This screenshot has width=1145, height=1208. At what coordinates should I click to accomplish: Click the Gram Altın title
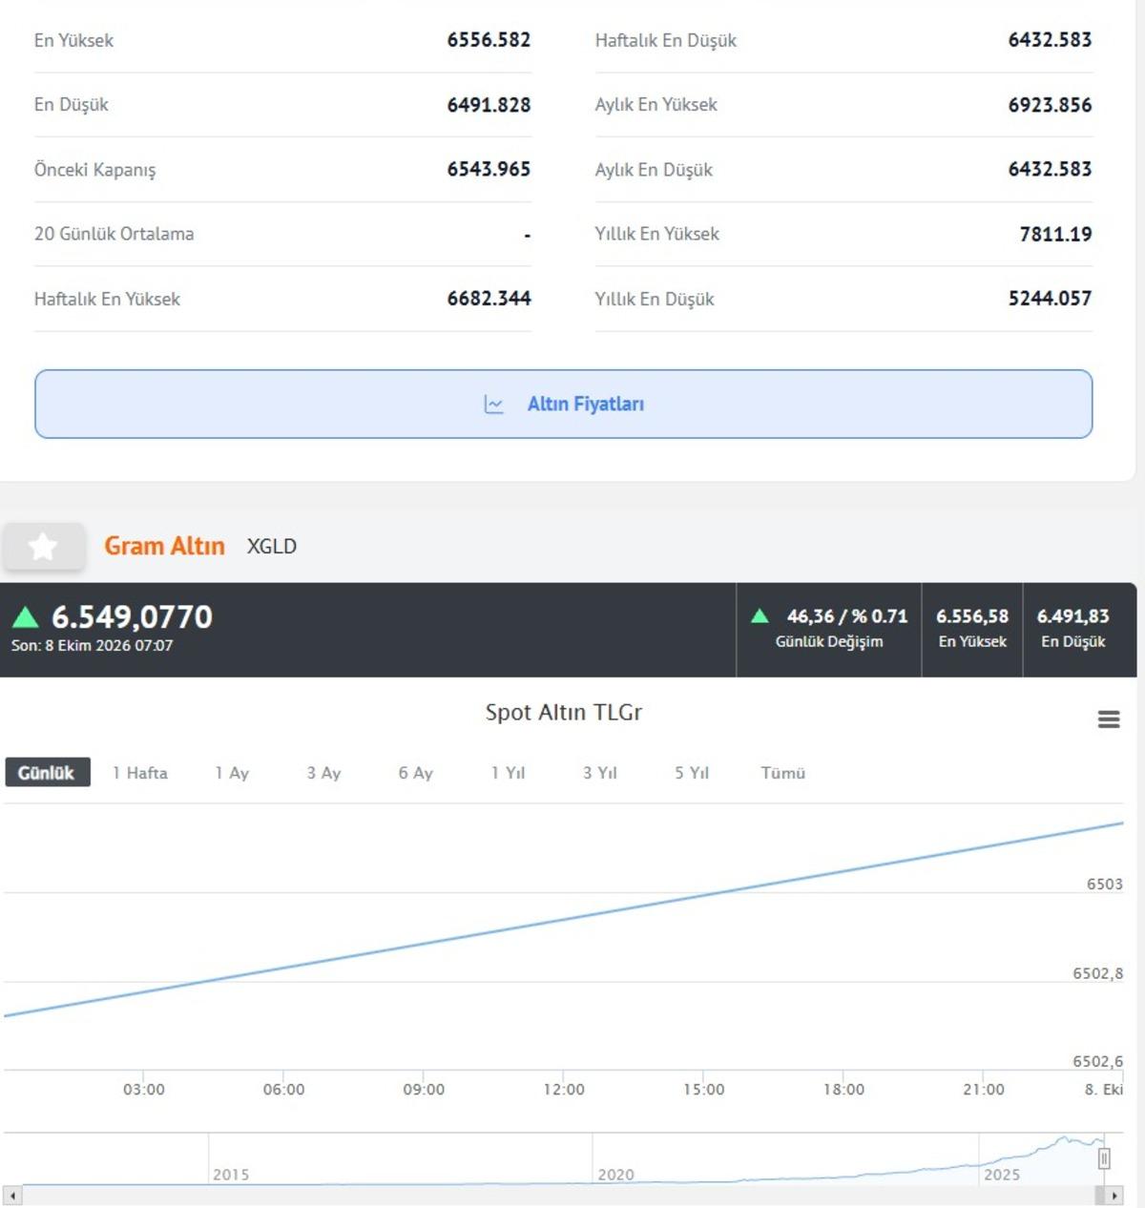pos(164,546)
